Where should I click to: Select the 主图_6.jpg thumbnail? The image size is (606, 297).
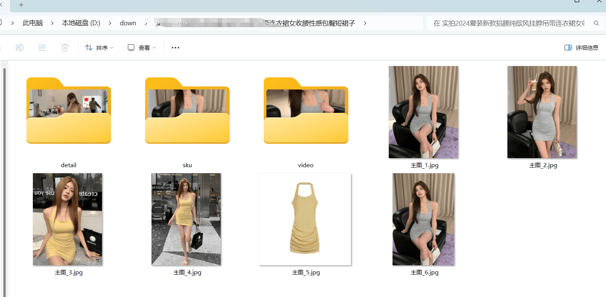[424, 219]
